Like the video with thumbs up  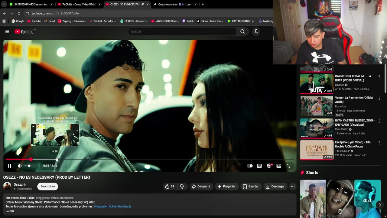[169, 187]
